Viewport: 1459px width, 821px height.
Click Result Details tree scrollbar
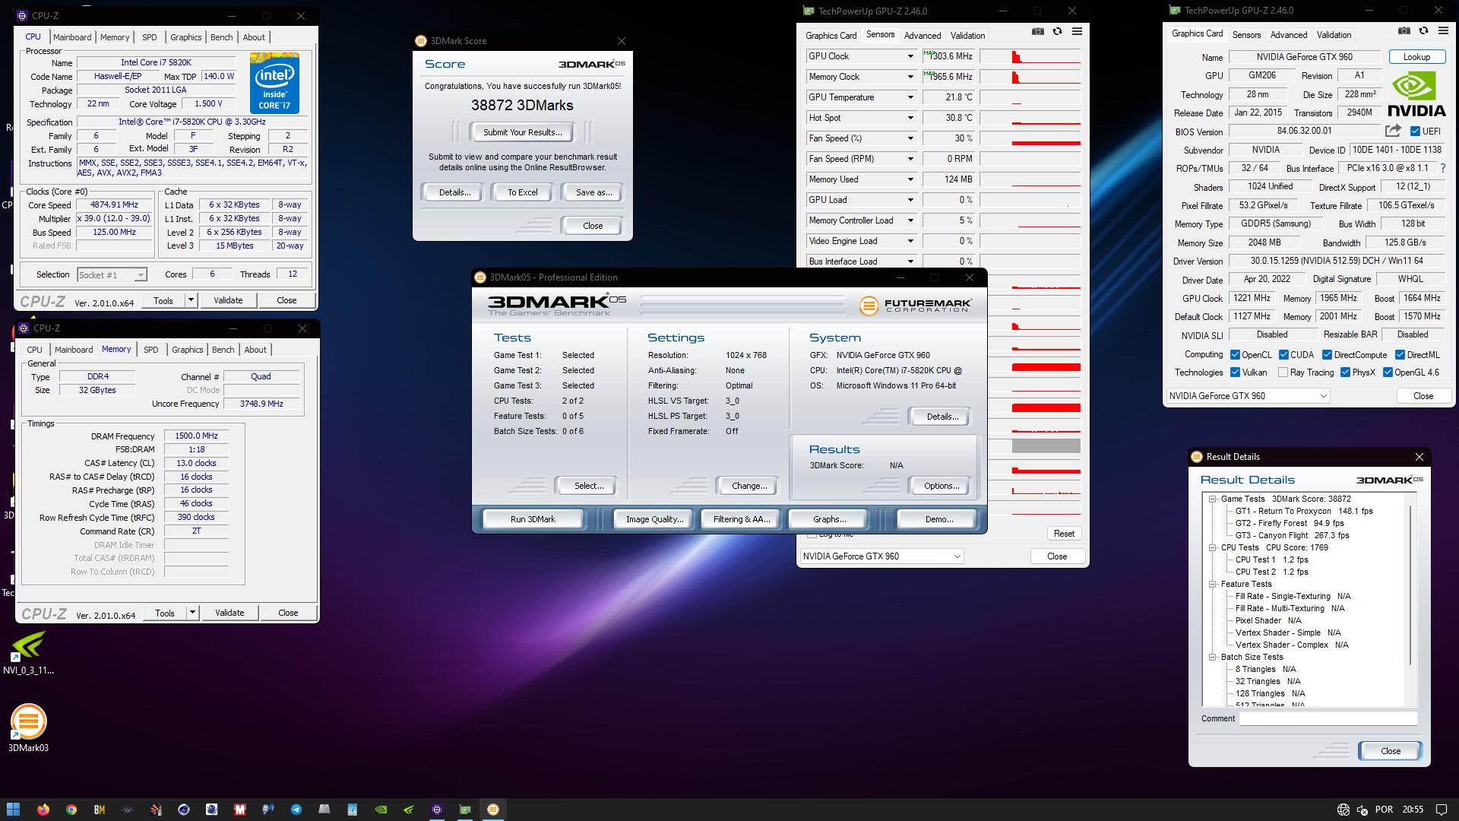coord(1410,584)
